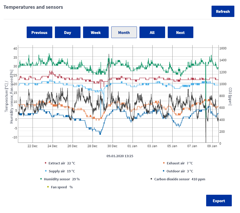The height and width of the screenshot is (213, 240).
Task: Click the red Extract air legend dot
Action: 46,163
